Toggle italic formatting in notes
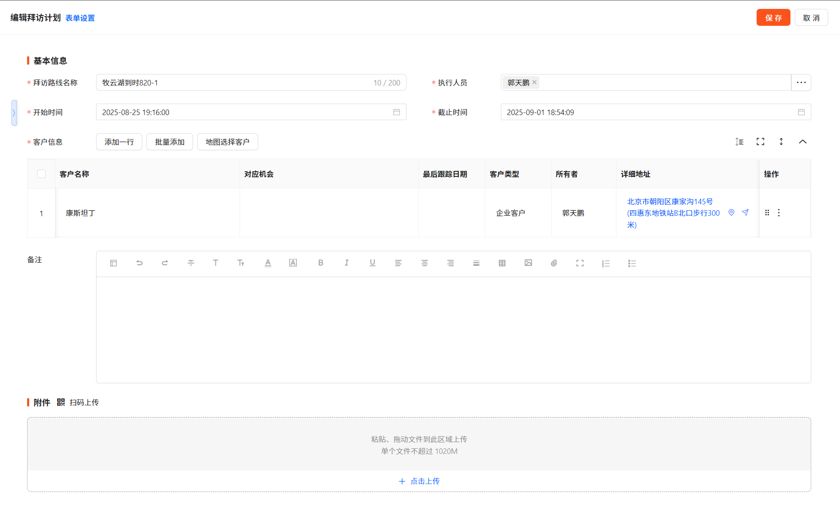Screen dimensions: 840x522 pos(346,263)
